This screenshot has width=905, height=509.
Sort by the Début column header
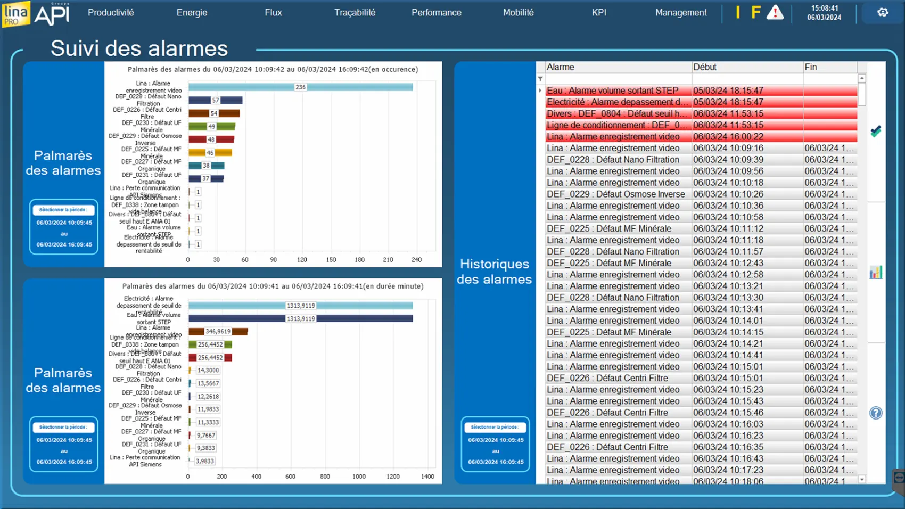(746, 67)
